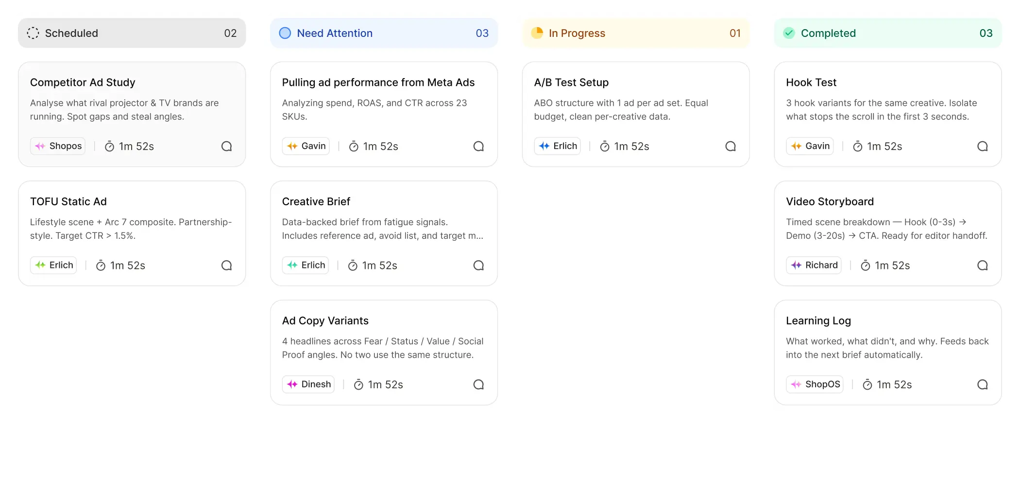
Task: Open the chat icon on Competitor Ad Study card
Action: (x=226, y=146)
